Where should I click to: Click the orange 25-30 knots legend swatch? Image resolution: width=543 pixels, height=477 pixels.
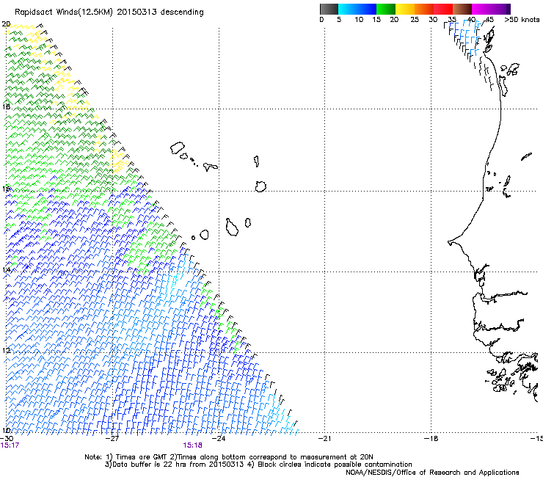click(424, 9)
